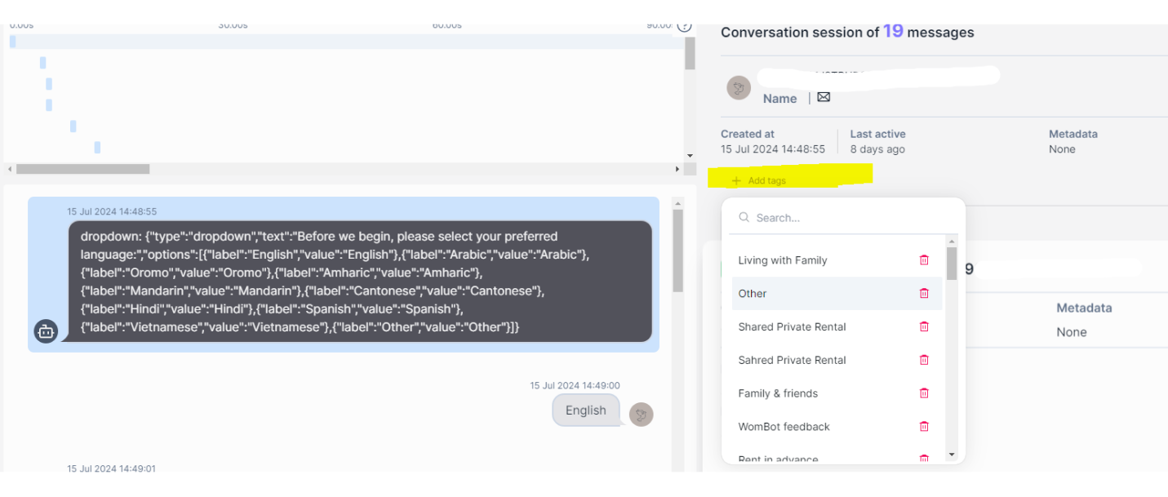Select the 'Living with Family' tag option
The image size is (1168, 497).
(x=782, y=260)
